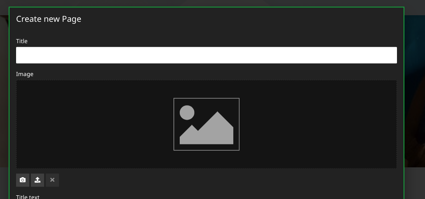Click gray strip below background photo, left of dialog

pos(4,183)
